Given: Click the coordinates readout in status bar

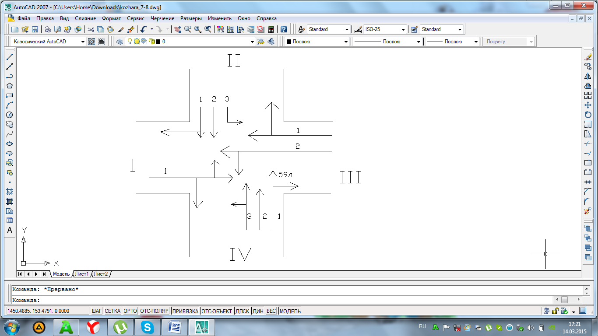Looking at the screenshot, I should 47,311.
